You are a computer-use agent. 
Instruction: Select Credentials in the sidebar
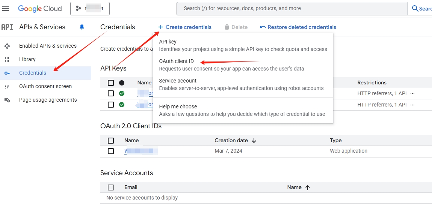pos(45,73)
